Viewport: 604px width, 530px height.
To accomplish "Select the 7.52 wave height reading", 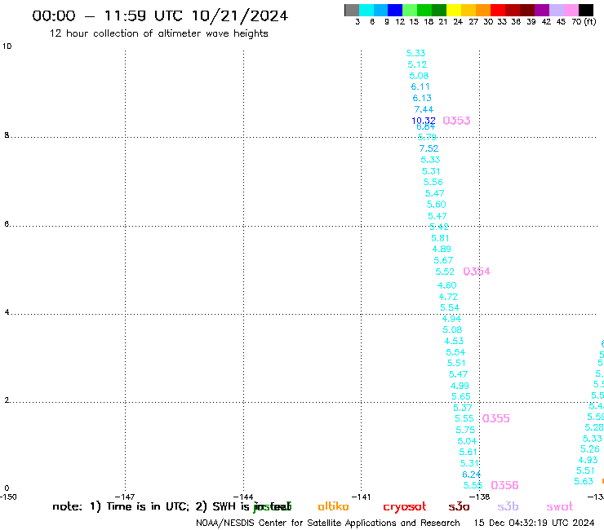I will pos(429,148).
